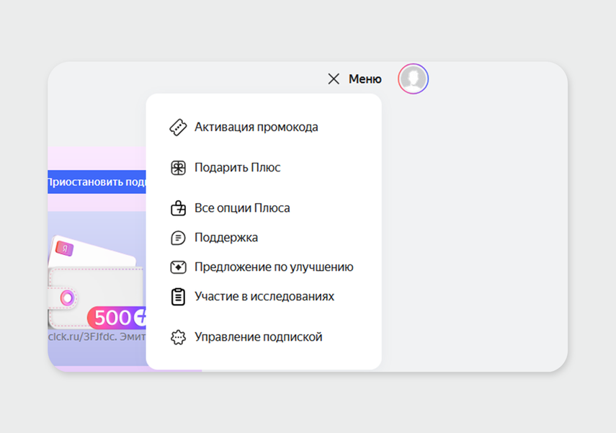616x433 pixels.
Task: Click the promo code ticket icon
Action: click(x=178, y=128)
